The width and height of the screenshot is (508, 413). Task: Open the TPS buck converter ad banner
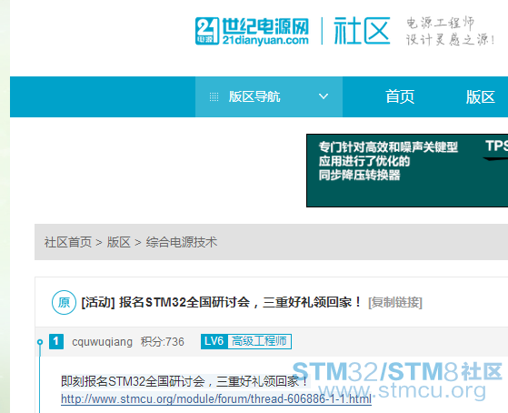coord(407,170)
